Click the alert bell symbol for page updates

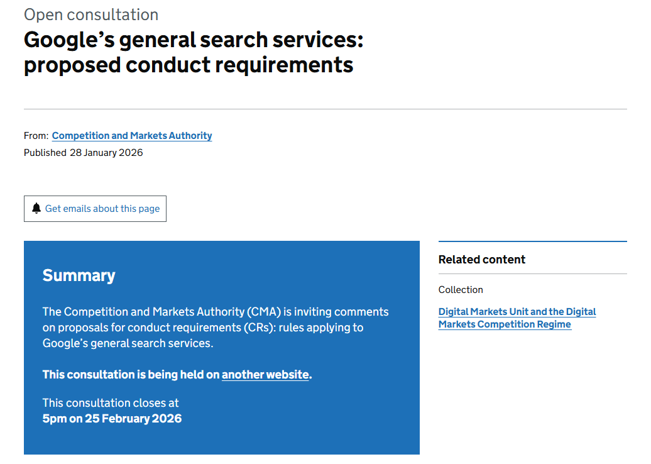[38, 208]
